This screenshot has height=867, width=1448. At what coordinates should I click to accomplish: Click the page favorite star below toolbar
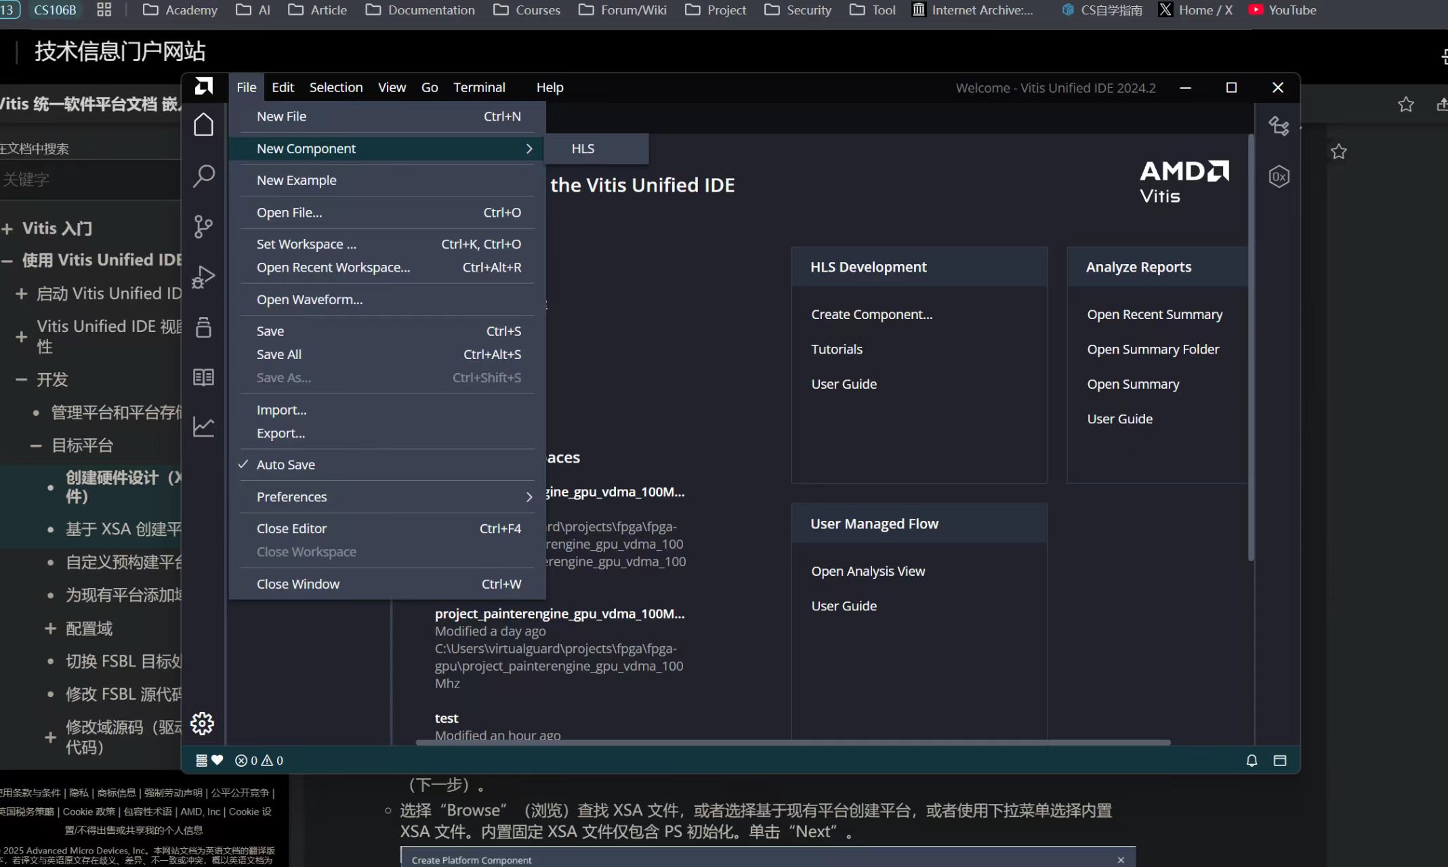(1339, 152)
